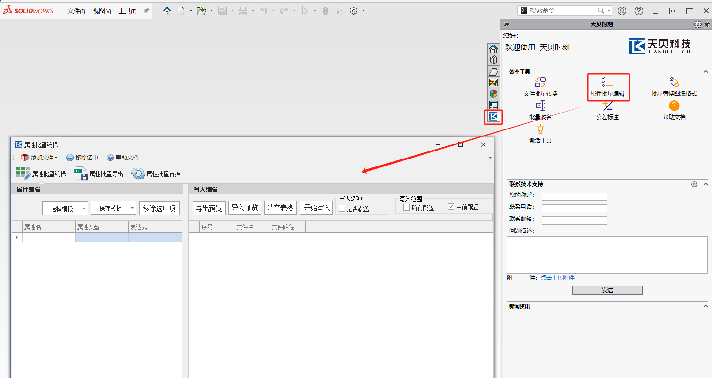Open the 工具(T) menu
Image resolution: width=712 pixels, height=378 pixels.
128,11
